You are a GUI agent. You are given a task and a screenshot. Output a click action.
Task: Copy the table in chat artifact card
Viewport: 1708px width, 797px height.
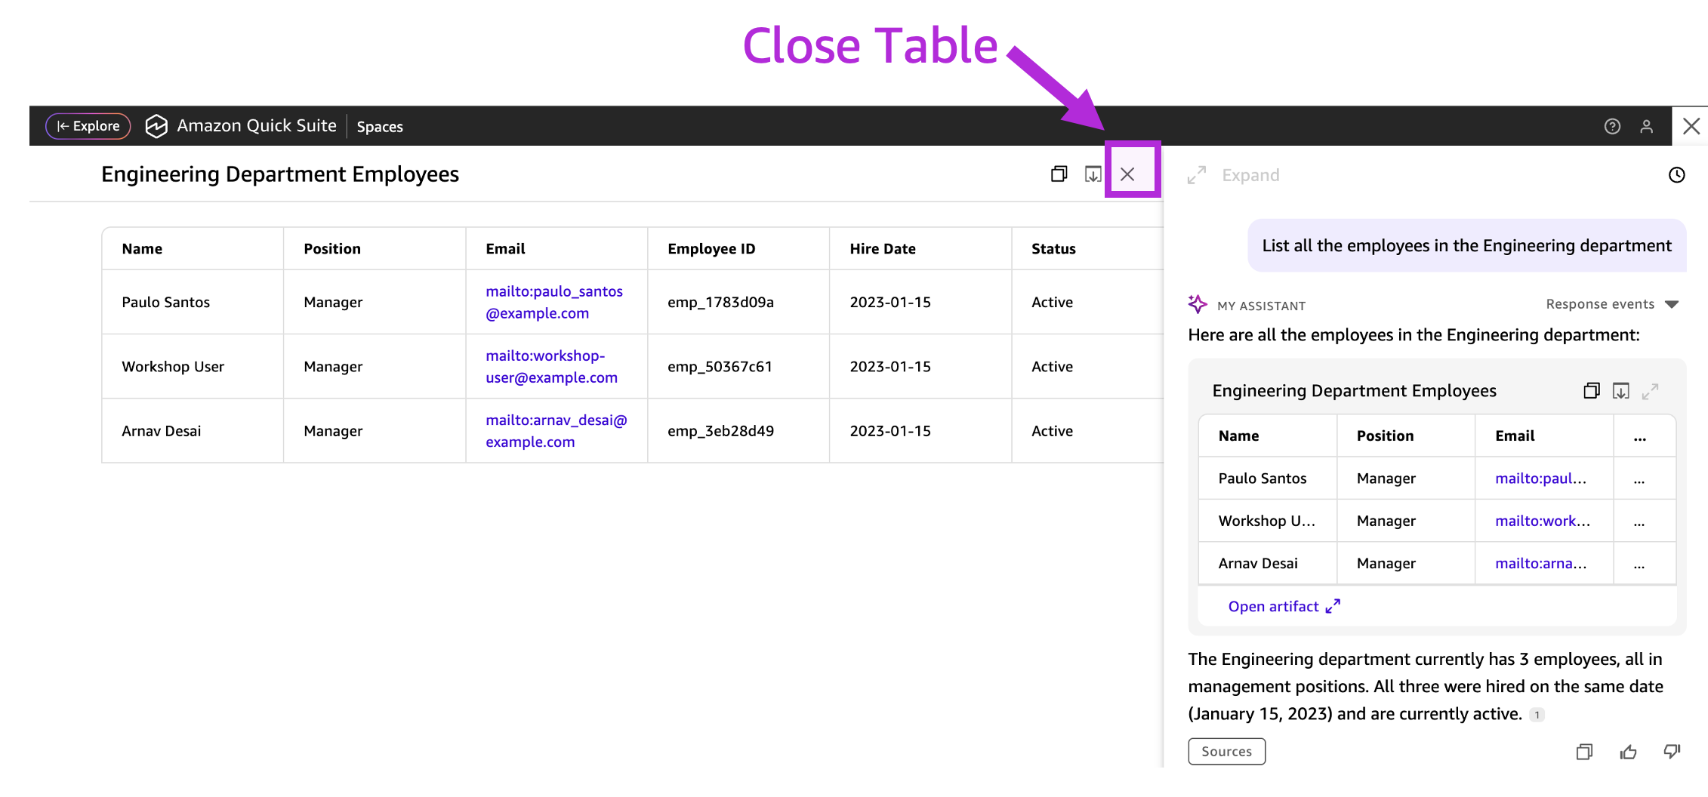click(x=1591, y=391)
